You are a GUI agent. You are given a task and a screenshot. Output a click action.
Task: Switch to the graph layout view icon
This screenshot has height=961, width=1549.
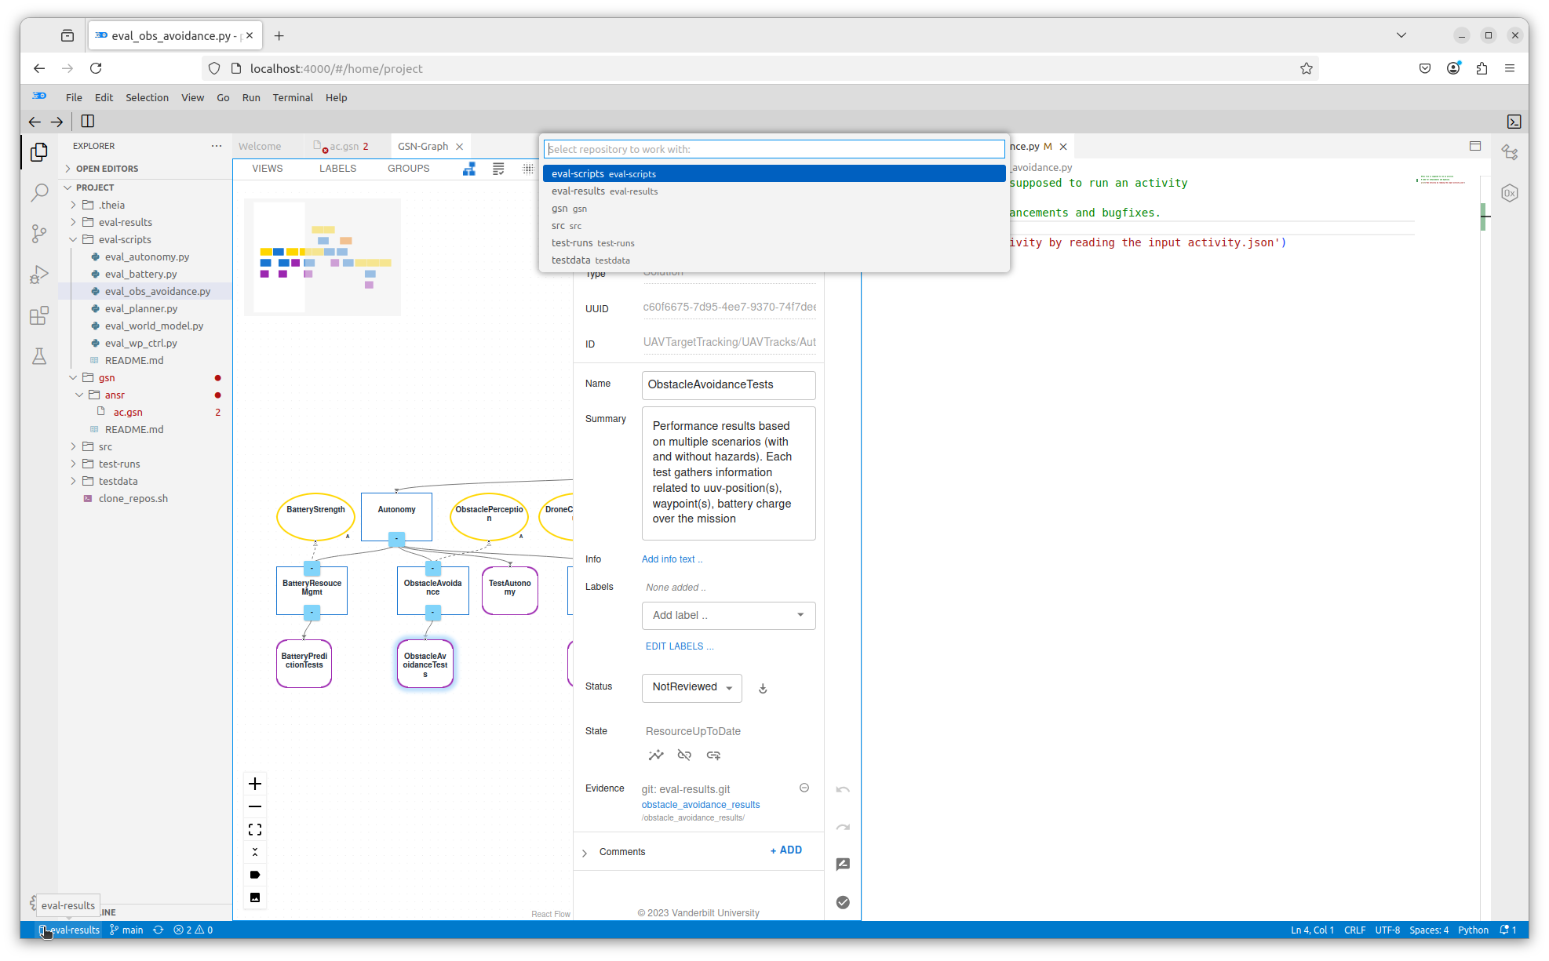pyautogui.click(x=469, y=169)
